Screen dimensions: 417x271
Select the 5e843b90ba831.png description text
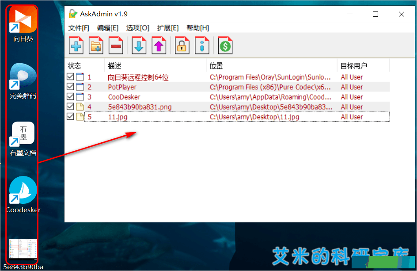[140, 107]
